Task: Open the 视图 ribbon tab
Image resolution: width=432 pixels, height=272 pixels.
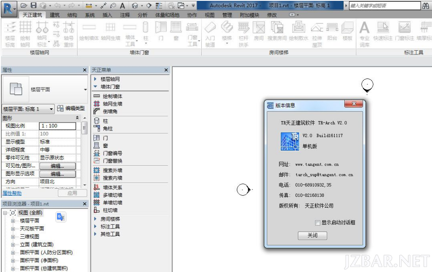Action: click(210, 15)
